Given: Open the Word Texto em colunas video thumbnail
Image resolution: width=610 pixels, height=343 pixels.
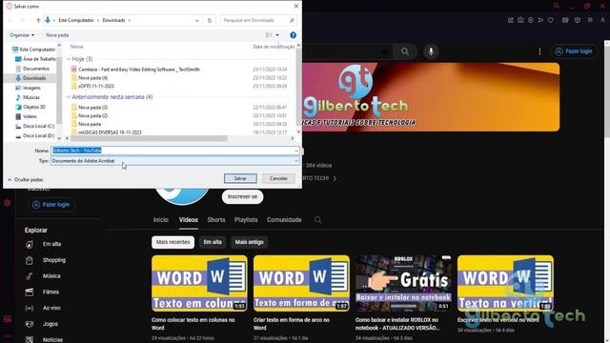Looking at the screenshot, I should point(199,284).
